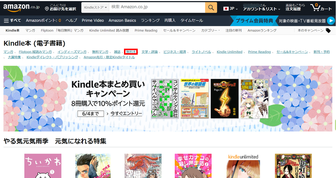
Task: Open 本のキャンペーン link
Action: (311, 31)
